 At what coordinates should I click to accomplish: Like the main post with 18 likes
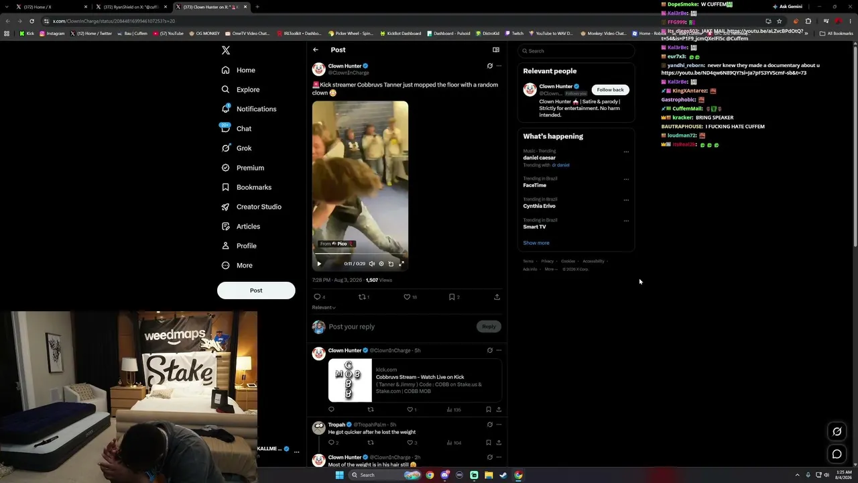[407, 297]
